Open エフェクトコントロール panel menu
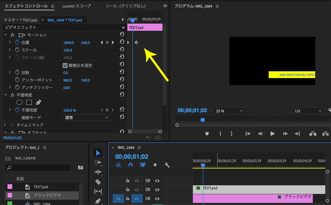 tap(53, 6)
